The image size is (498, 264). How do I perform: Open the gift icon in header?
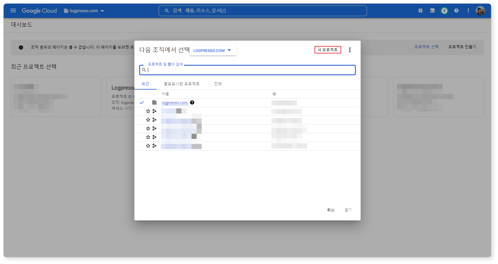[x=420, y=11]
